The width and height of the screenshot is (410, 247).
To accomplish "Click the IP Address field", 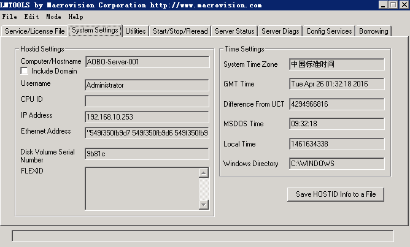I will 147,117.
